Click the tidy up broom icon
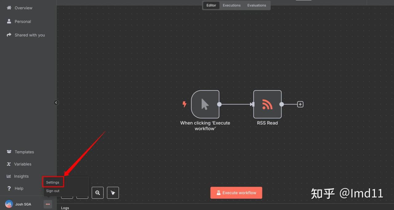The image size is (394, 210). [113, 193]
